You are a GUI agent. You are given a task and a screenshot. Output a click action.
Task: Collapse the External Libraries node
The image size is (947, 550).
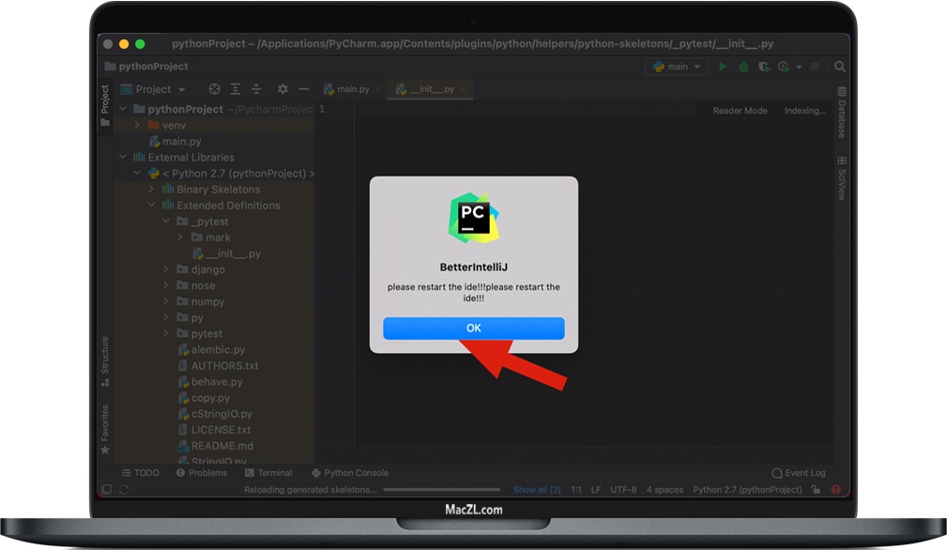(123, 157)
